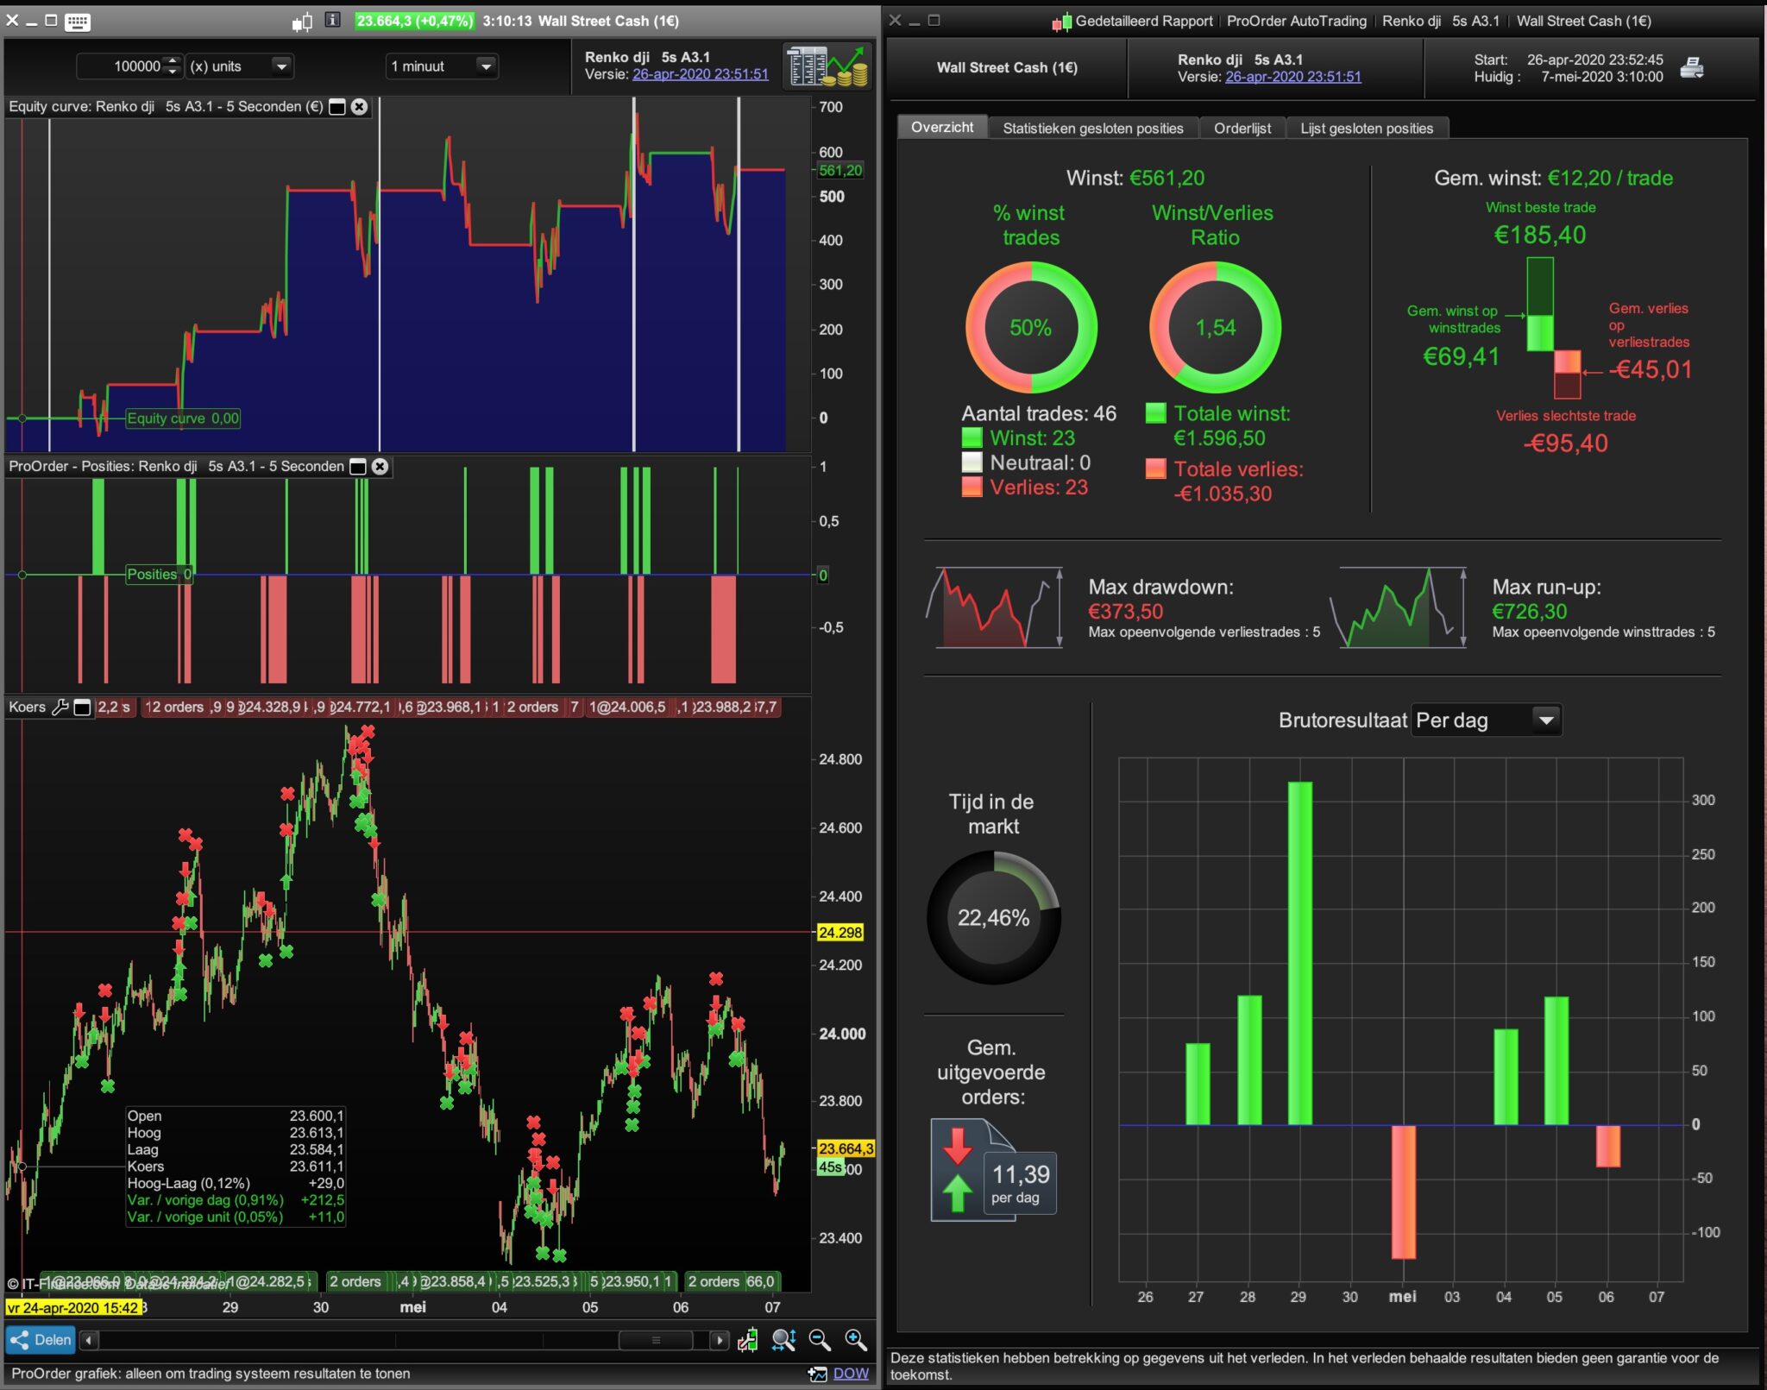Image resolution: width=1767 pixels, height=1390 pixels.
Task: Open the Brutoresultaat Per dag dropdown
Action: click(1545, 720)
